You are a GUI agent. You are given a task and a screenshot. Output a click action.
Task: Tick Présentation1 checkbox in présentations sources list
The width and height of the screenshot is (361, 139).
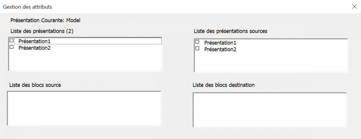[197, 42]
